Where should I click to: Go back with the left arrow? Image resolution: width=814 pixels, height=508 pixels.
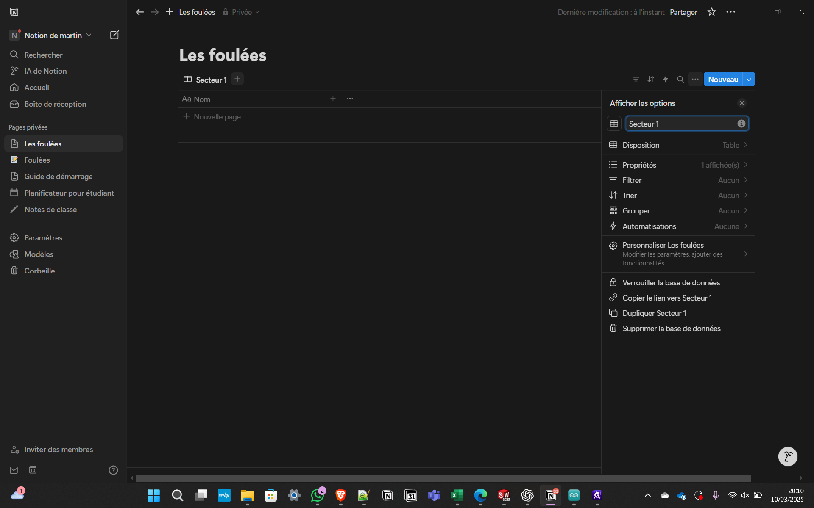(140, 12)
